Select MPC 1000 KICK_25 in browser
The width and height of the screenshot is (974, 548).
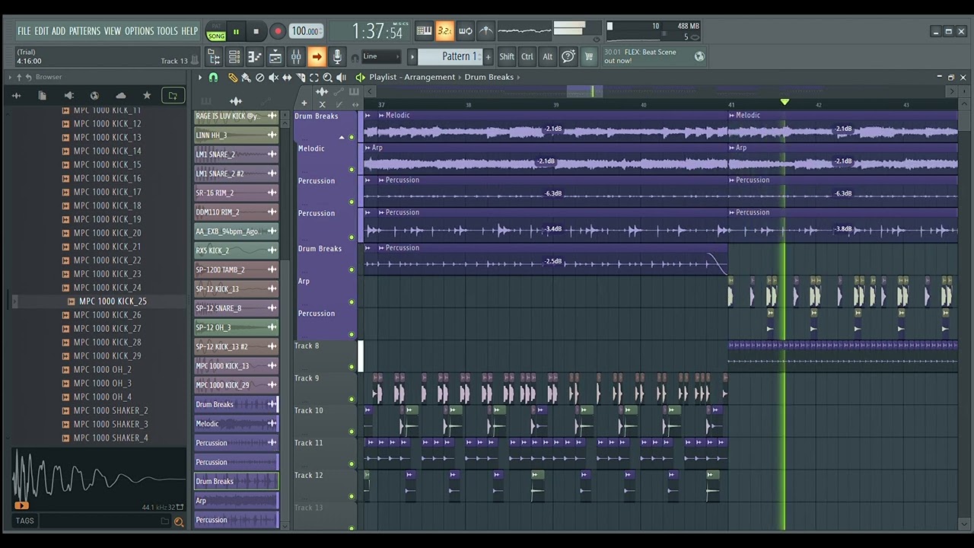(x=113, y=301)
